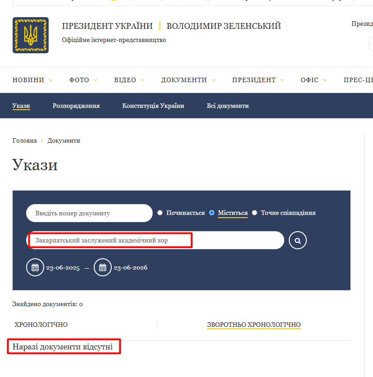Sort results ЗВОРОТНЬО ХРОНОЛОГІЧНО
The height and width of the screenshot is (377, 373).
(x=254, y=325)
